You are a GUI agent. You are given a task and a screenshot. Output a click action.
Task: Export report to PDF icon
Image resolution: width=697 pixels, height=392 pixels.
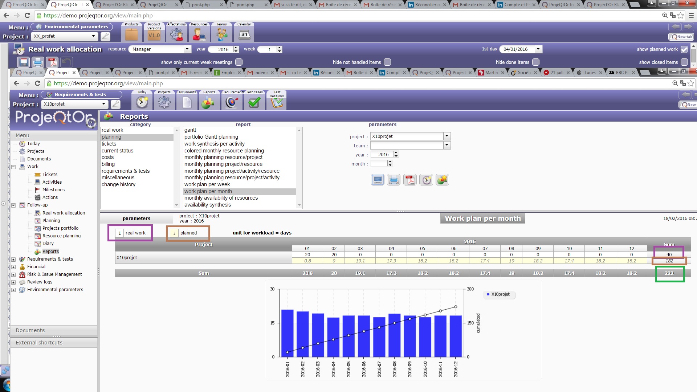(x=410, y=180)
